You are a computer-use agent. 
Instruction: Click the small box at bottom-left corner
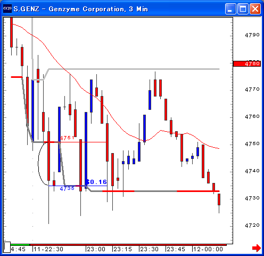point(7,247)
